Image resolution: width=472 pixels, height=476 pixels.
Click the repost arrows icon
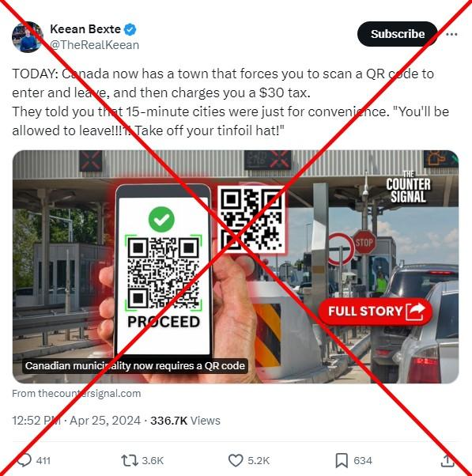[130, 460]
